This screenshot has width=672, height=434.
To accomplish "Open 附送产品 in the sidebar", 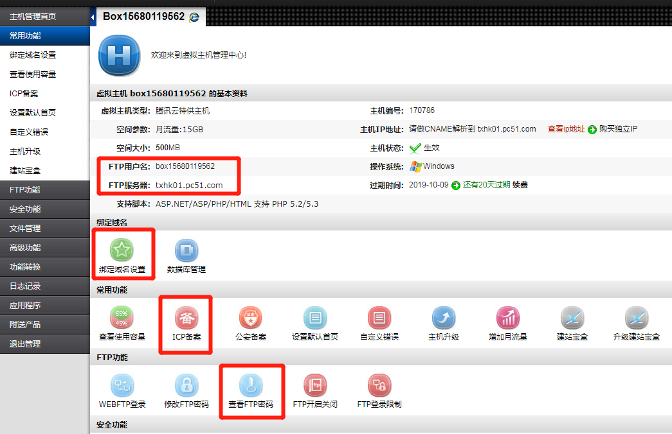I will (45, 324).
